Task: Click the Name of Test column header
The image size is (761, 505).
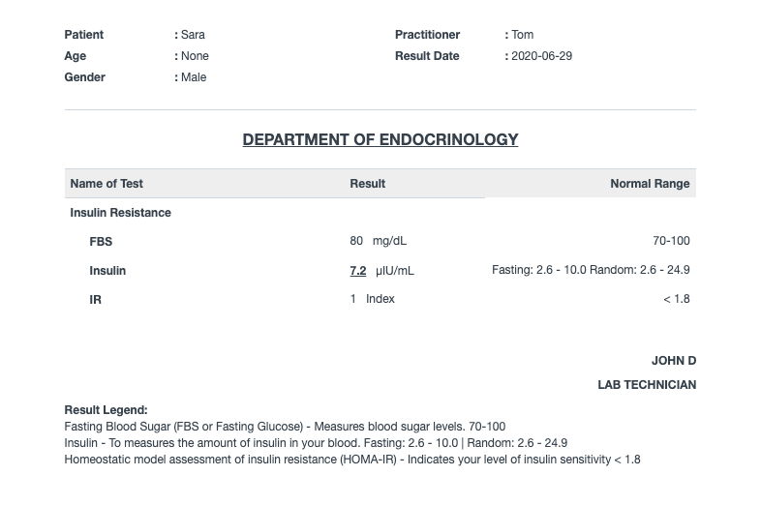Action: (107, 184)
